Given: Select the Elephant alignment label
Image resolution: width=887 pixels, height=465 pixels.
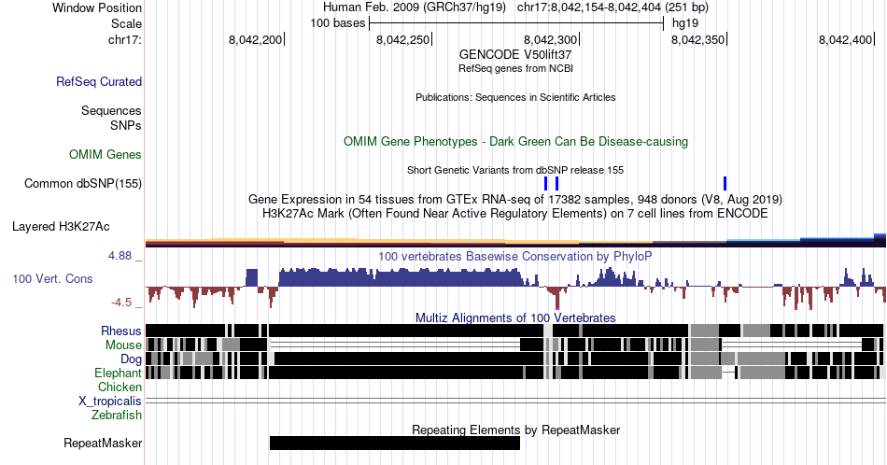Looking at the screenshot, I should click(119, 373).
